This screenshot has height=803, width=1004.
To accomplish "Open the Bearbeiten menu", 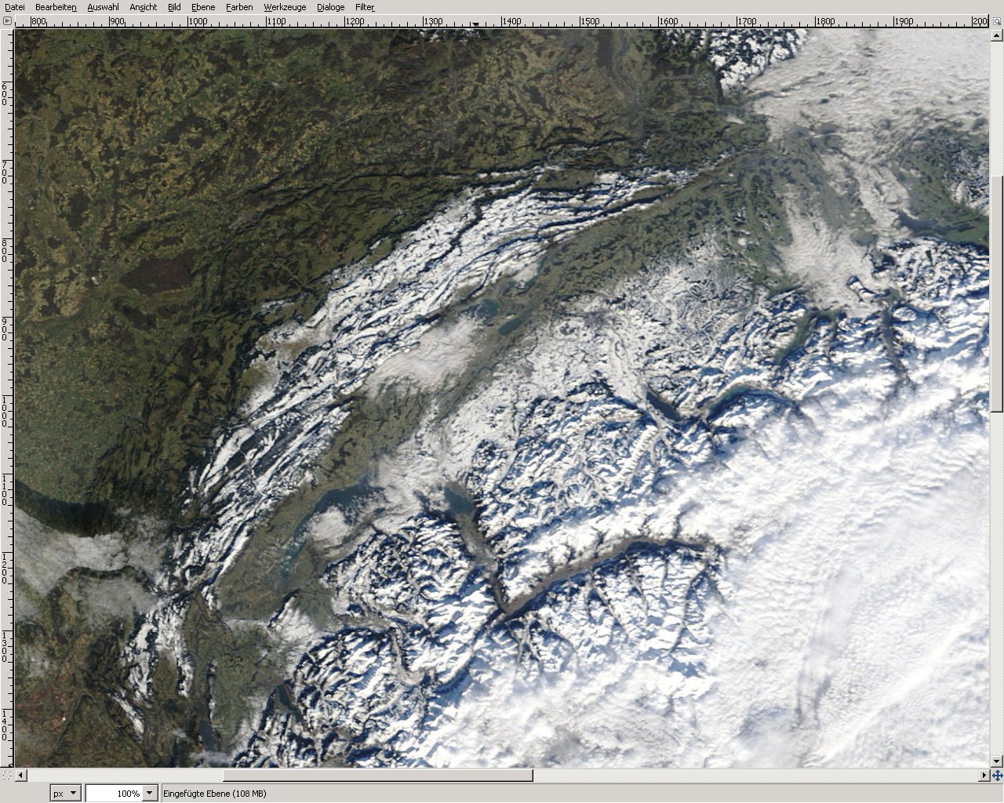I will coord(56,7).
